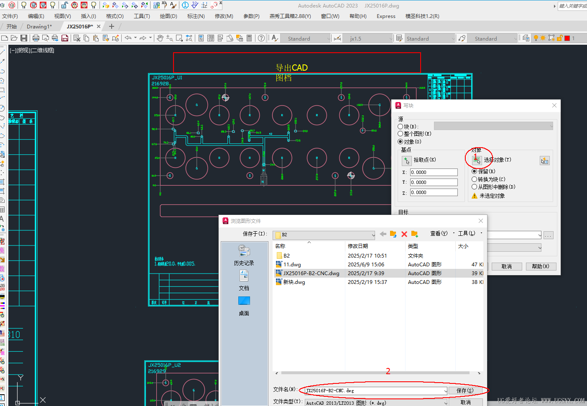Click the DWF export icon in toolbar
This screenshot has width=587, height=406.
coord(65,38)
